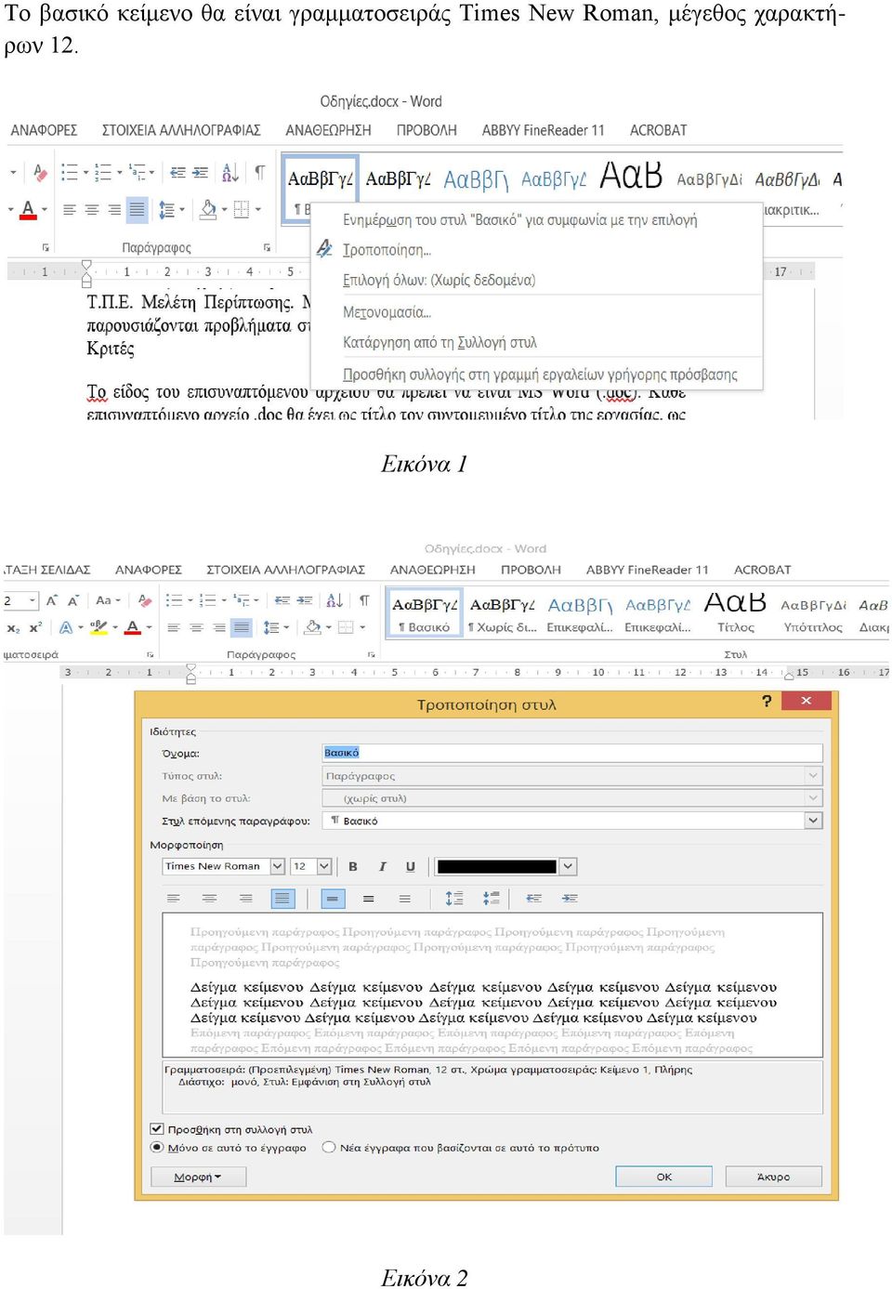Click 'Κατάργηση από τη Συλλογή στυλ' entry
This screenshot has height=1289, width=892.
pyautogui.click(x=439, y=342)
